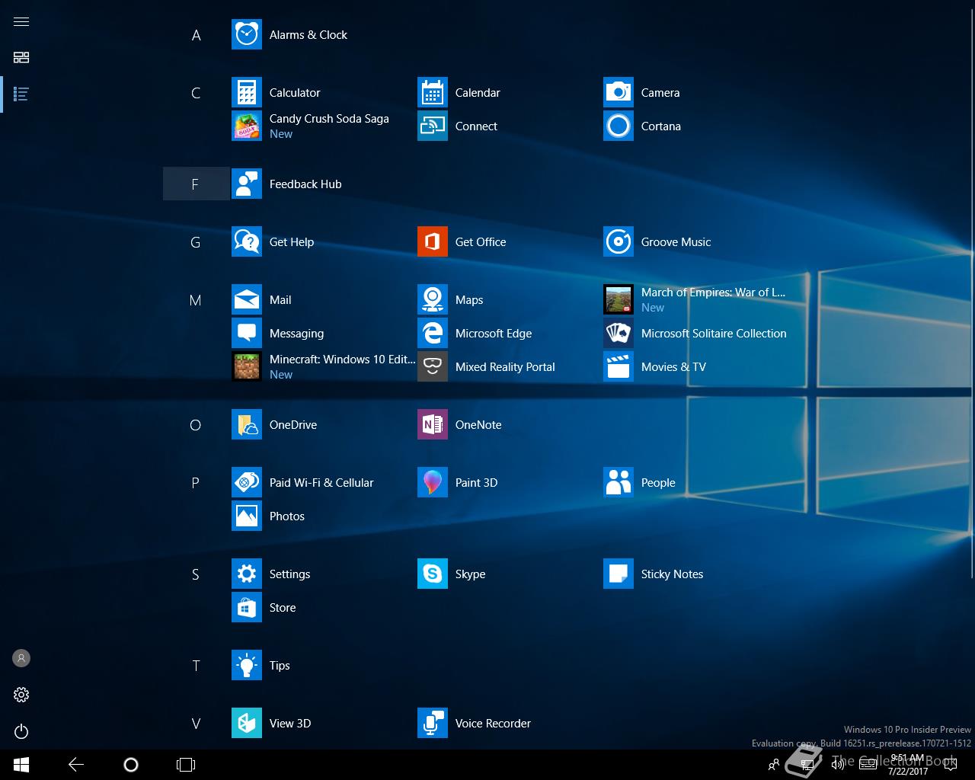Screen dimensions: 975x780
Task: Open Microsoft Solitaire Collection
Action: [x=619, y=334]
